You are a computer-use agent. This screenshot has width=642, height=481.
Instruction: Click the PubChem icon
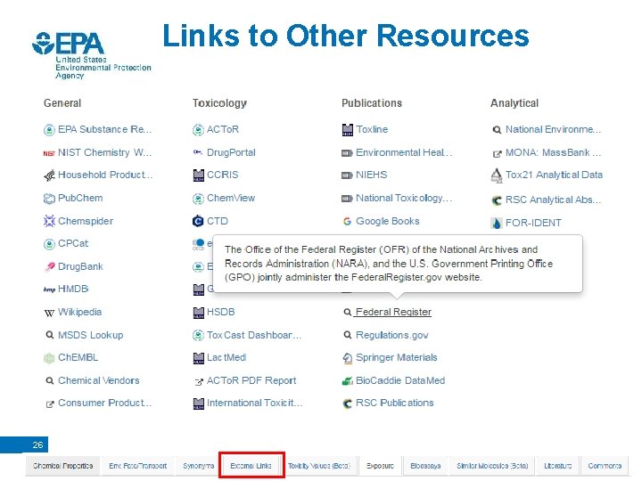click(49, 199)
